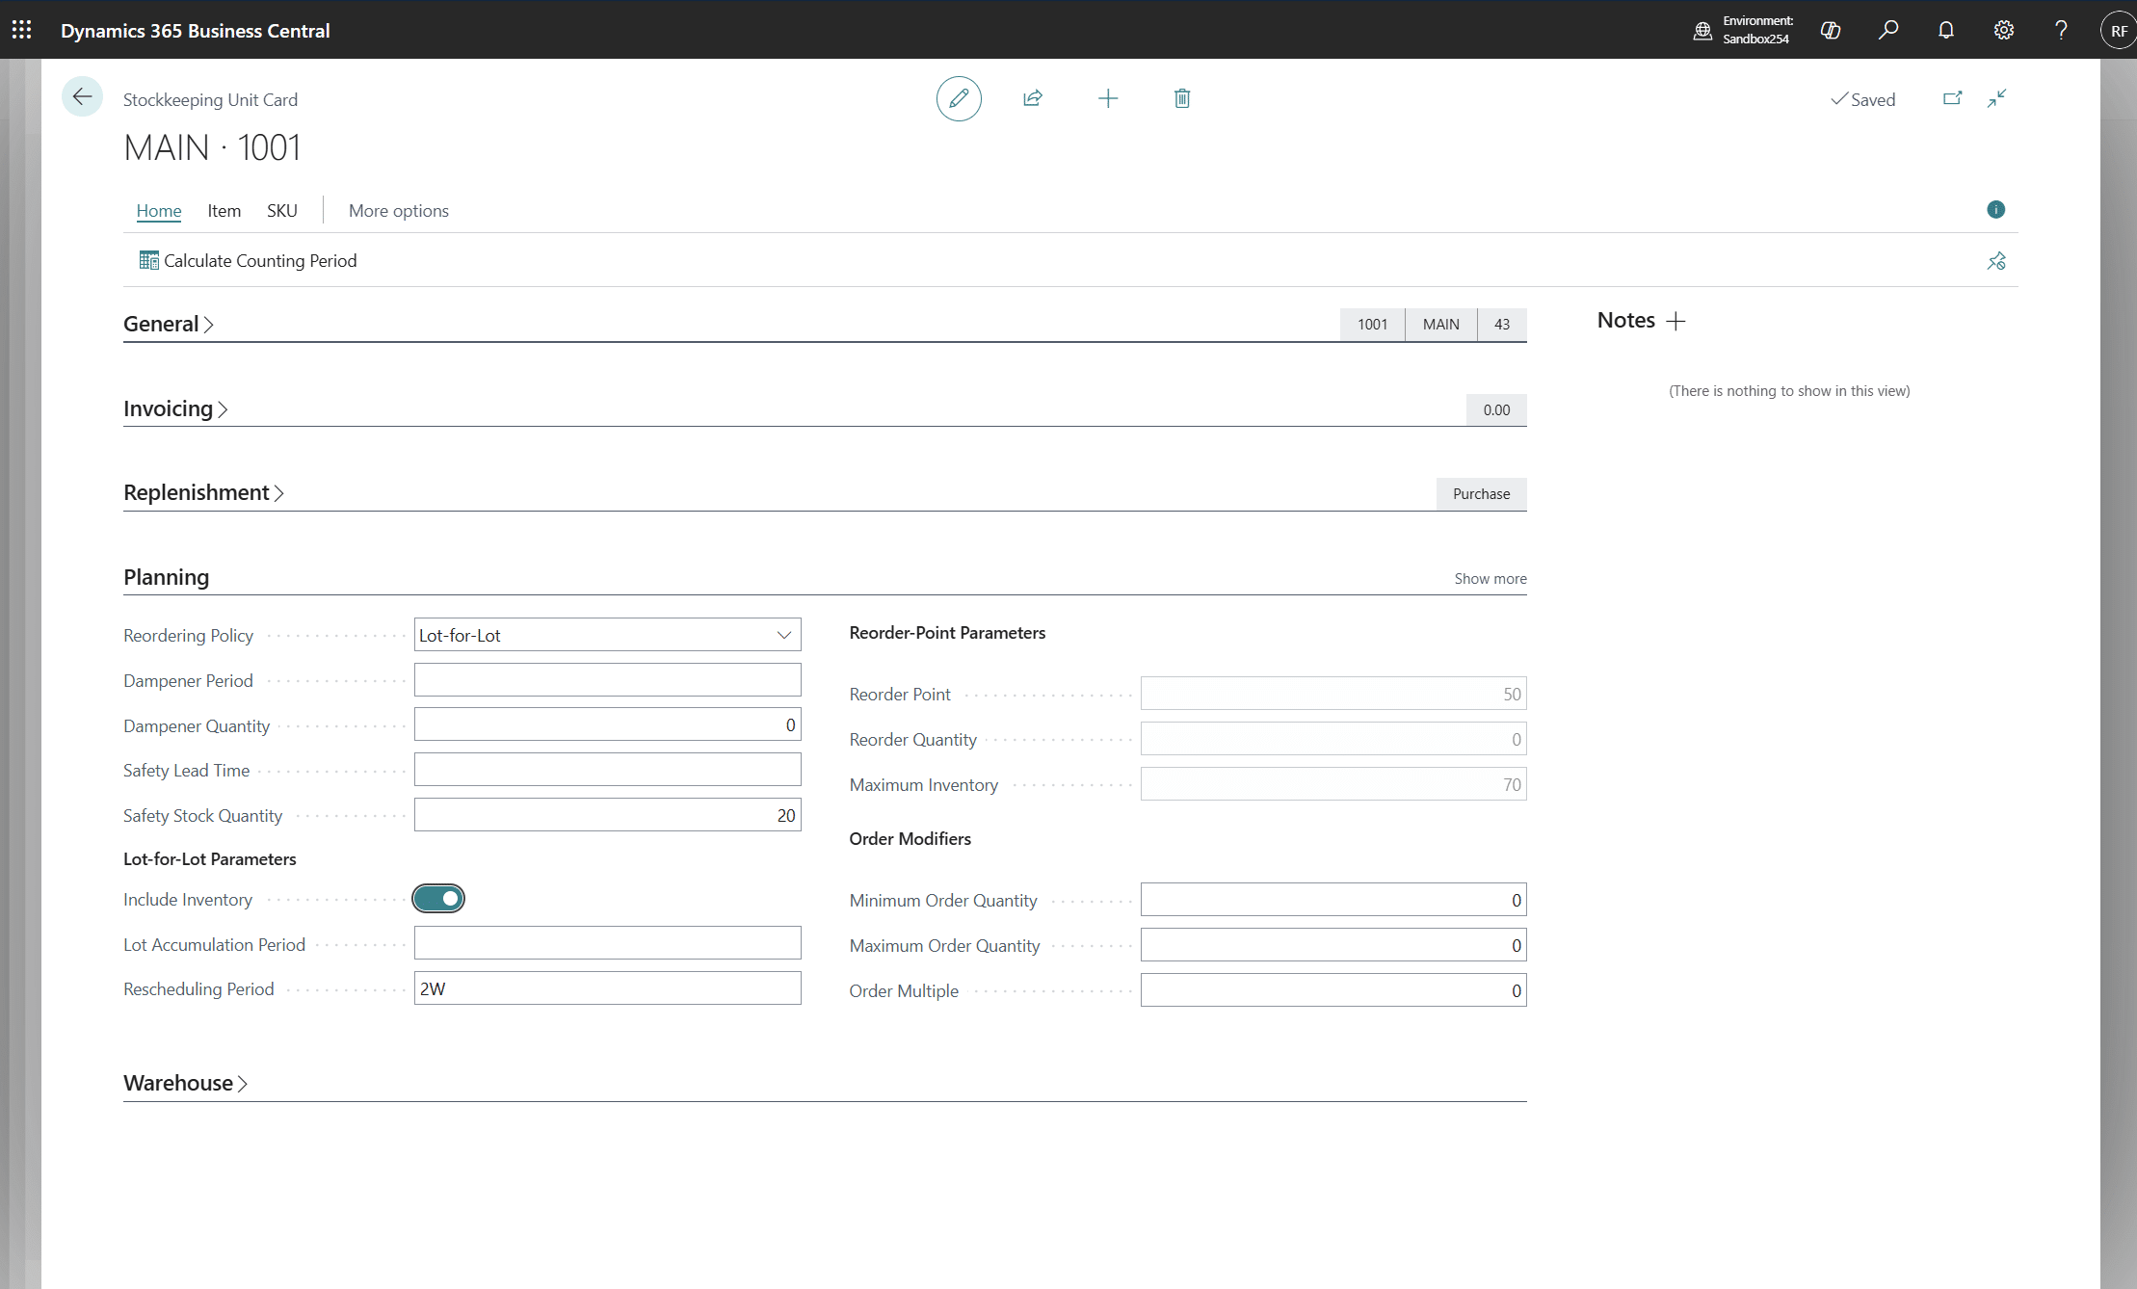Click the pin action bar icon
The width and height of the screenshot is (2137, 1289).
1996,261
